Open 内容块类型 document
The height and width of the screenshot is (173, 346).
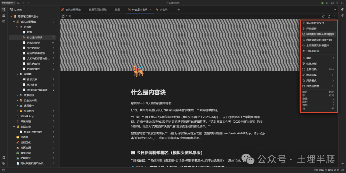pos(33,43)
